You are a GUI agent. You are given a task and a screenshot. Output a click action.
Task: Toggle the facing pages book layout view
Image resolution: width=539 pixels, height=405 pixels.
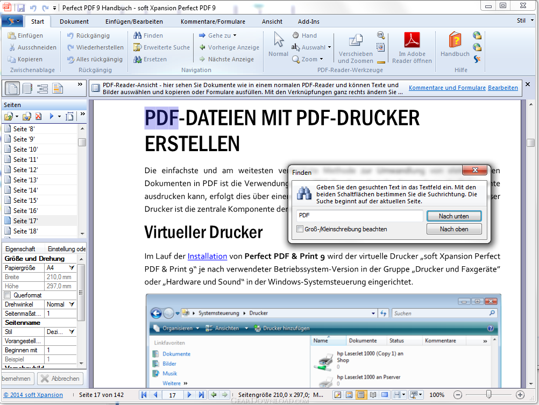click(373, 395)
